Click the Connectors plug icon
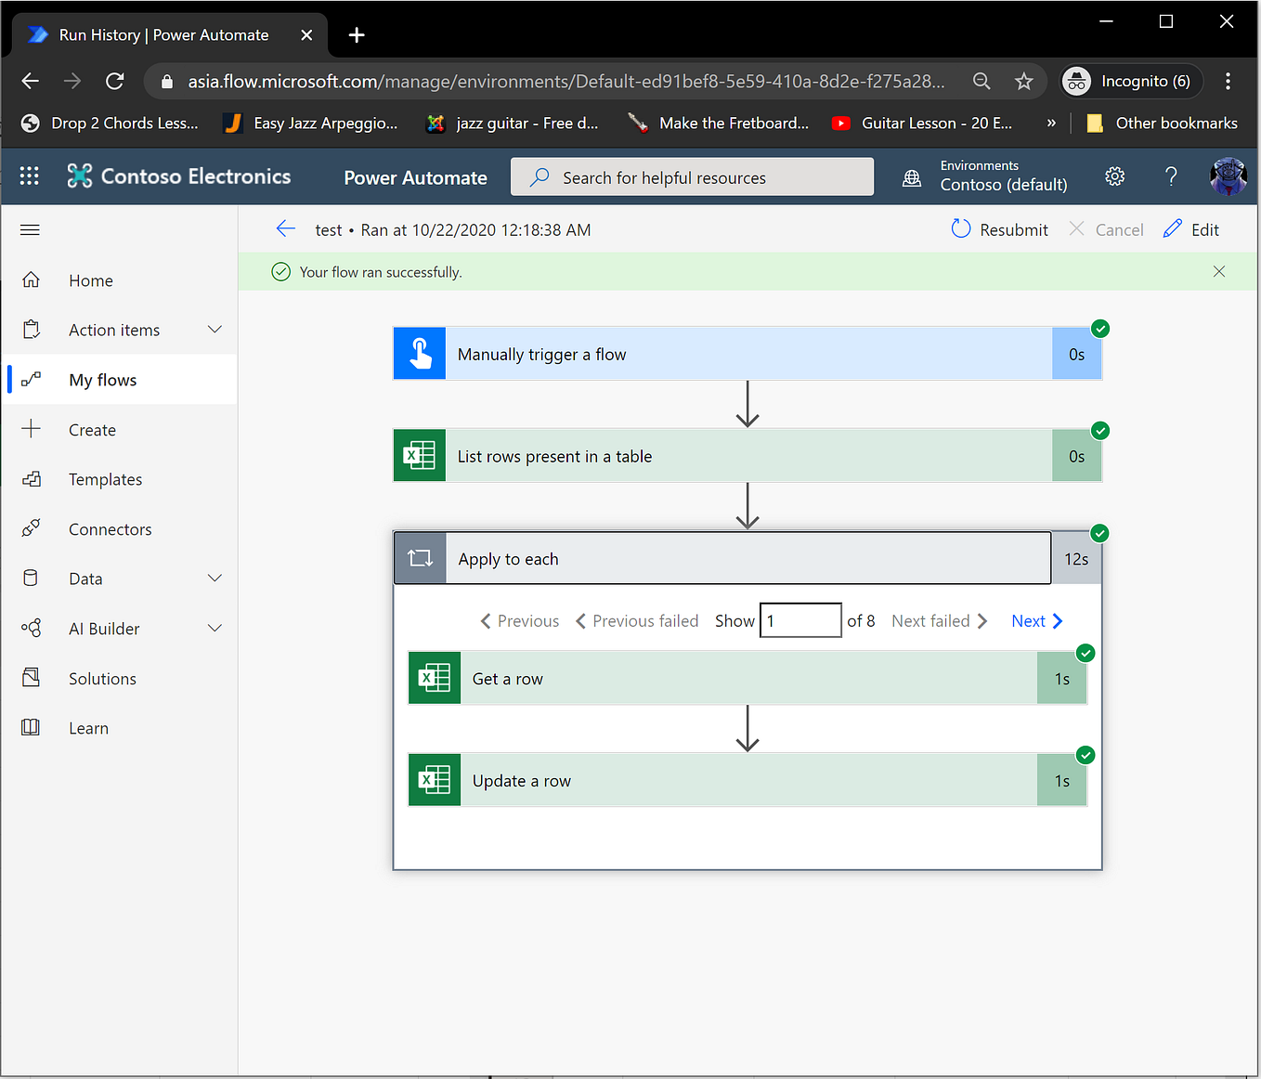 (x=31, y=528)
